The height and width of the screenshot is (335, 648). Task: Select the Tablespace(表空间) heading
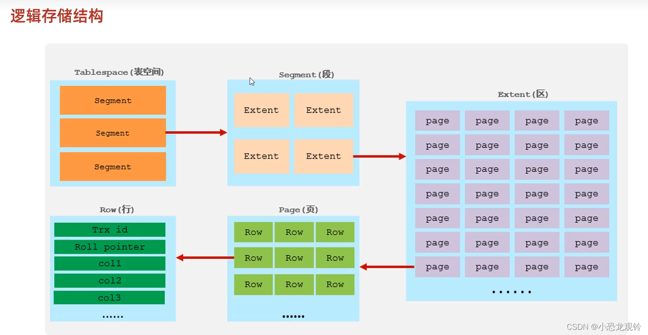click(119, 72)
